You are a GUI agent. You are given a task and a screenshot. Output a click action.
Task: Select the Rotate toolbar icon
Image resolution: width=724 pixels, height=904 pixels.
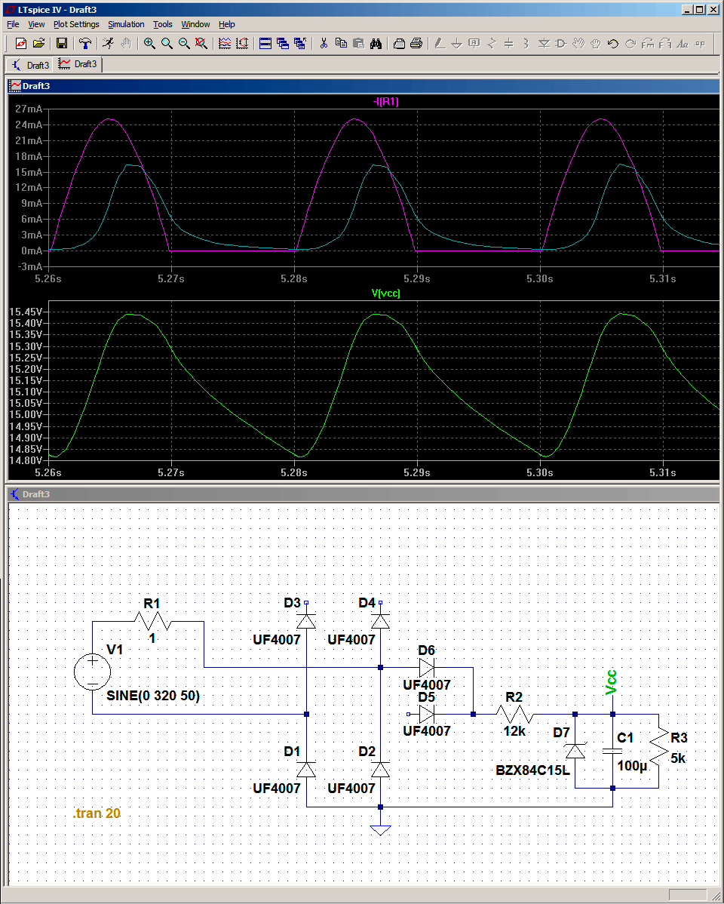647,43
